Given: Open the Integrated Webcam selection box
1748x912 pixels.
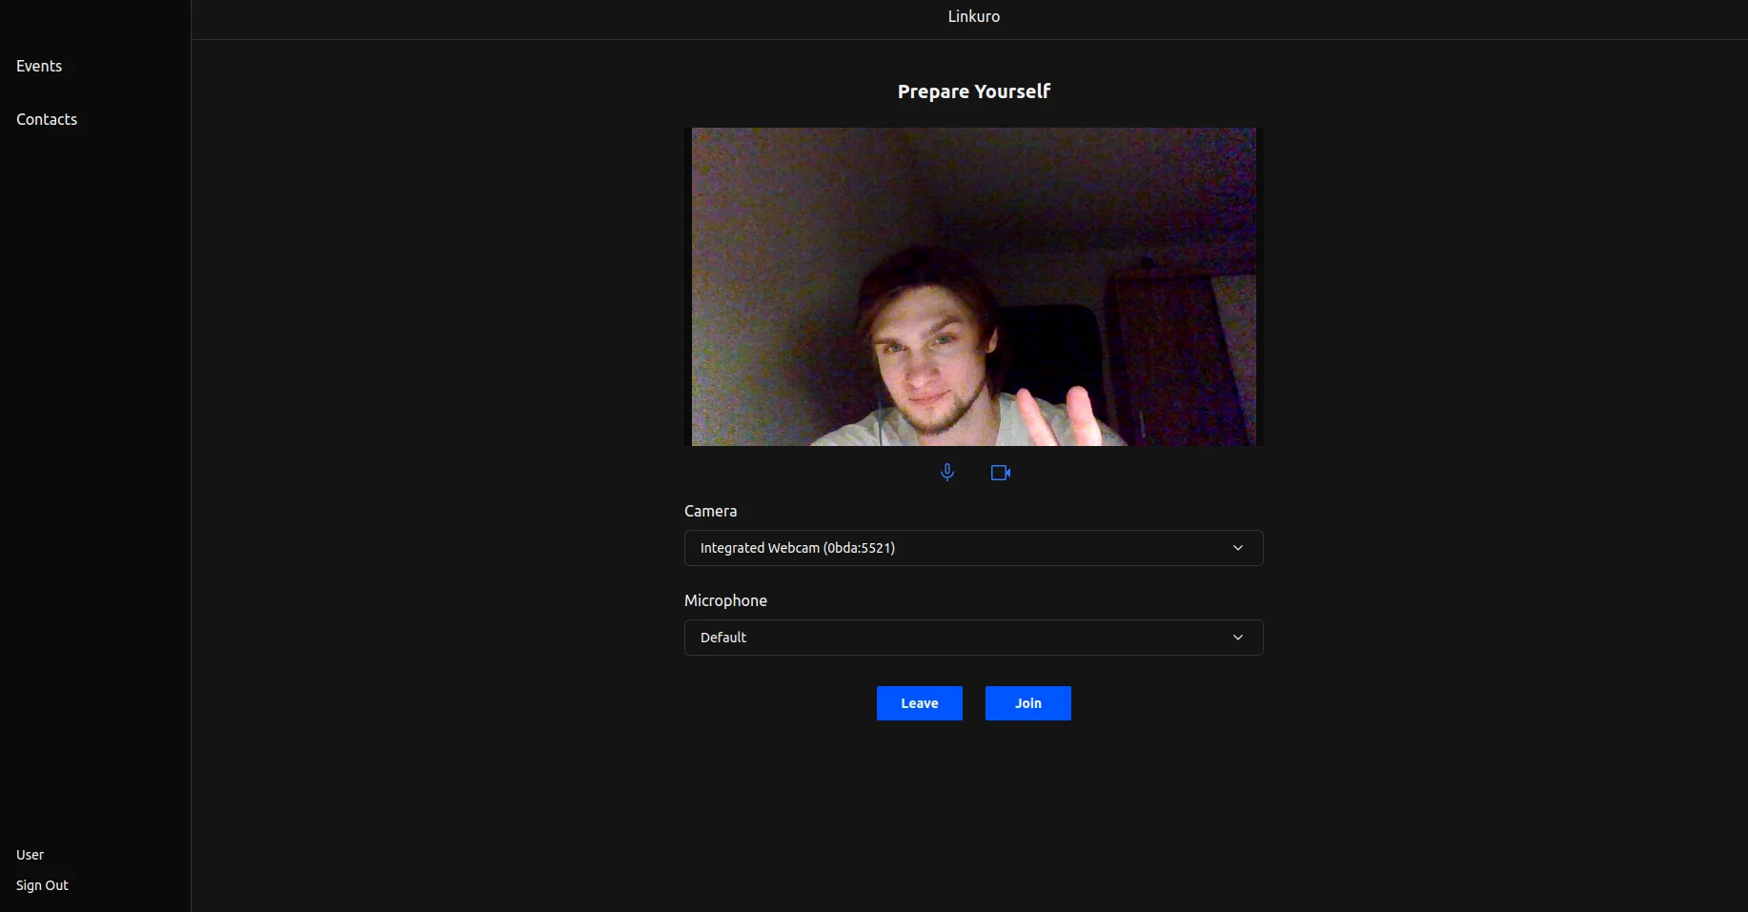Looking at the screenshot, I should coord(953,548).
